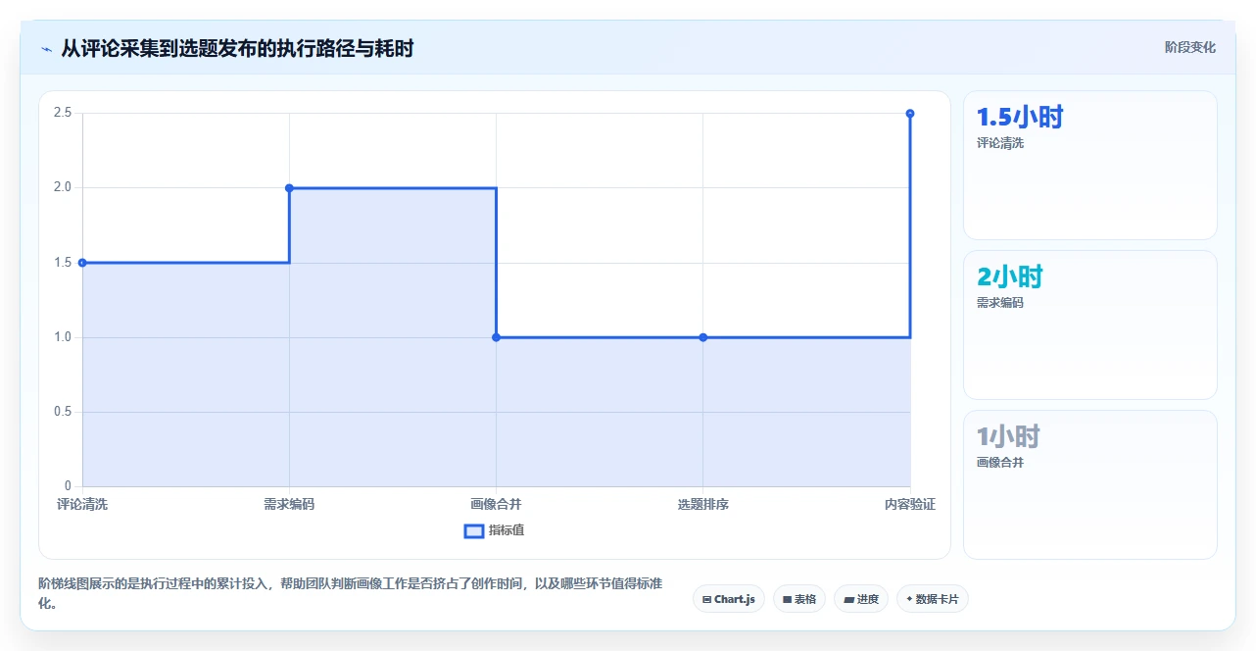Click the x-axis label 内容验证
The image size is (1256, 651).
[x=910, y=504]
